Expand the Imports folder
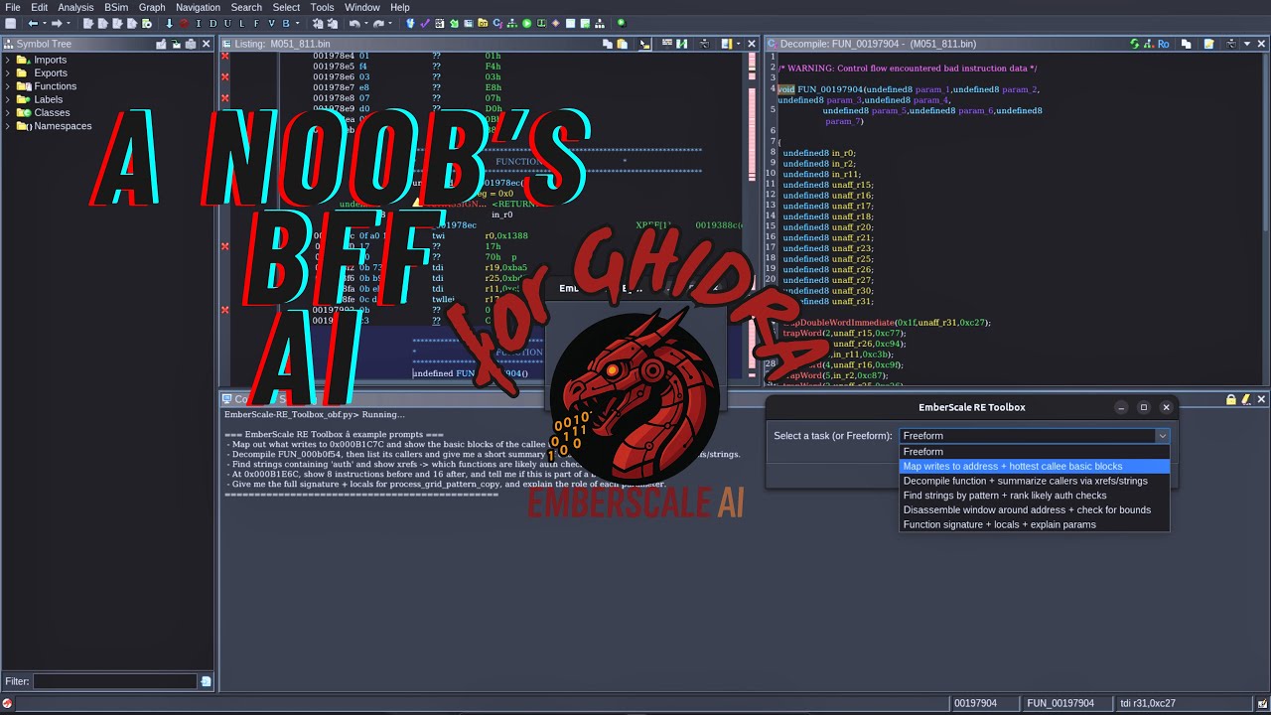 [x=8, y=61]
